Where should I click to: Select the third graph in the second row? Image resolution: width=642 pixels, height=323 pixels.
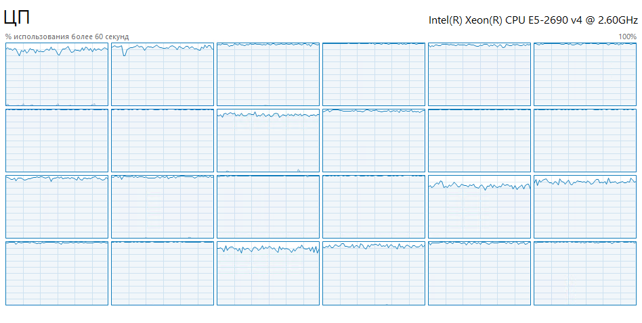coord(268,141)
